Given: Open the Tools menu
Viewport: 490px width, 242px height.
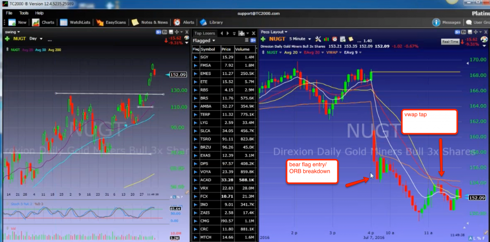Looking at the screenshot, I should tap(23, 13).
